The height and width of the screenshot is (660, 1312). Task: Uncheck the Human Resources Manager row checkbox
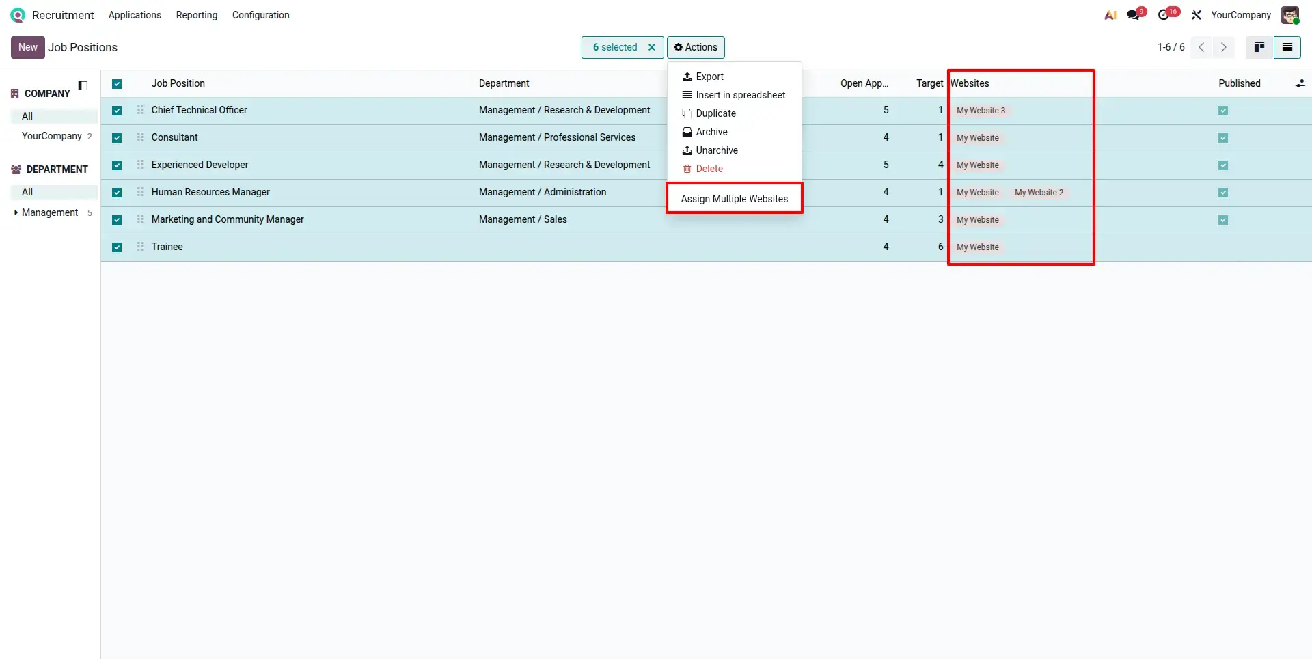click(x=117, y=193)
